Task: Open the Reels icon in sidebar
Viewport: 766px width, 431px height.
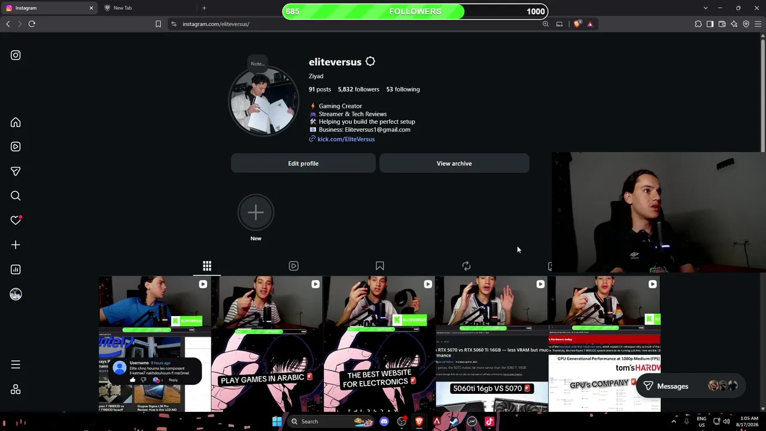Action: click(x=16, y=147)
